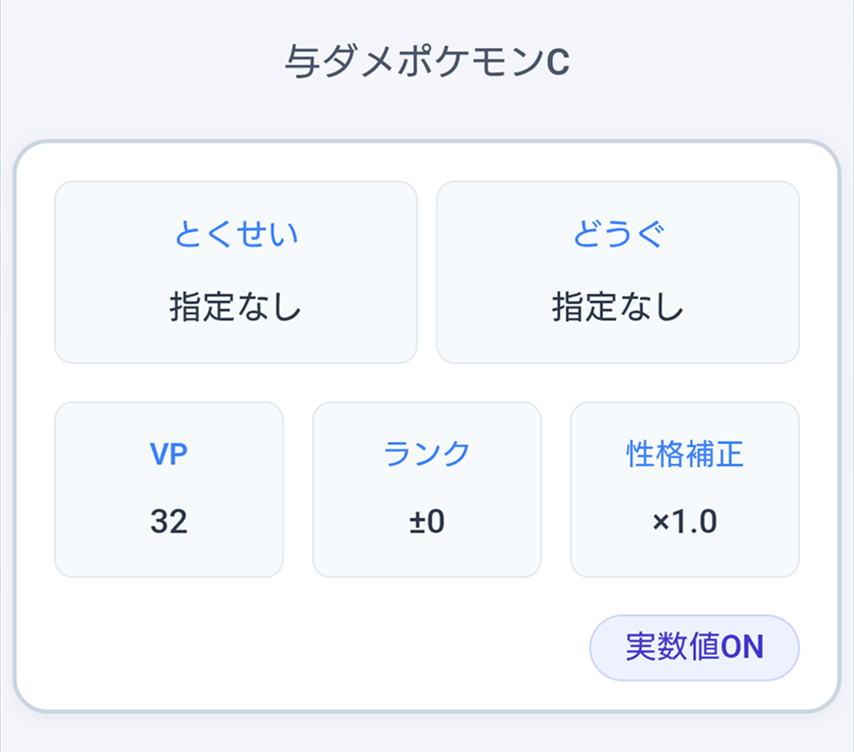Click the 性格補正 label

(x=684, y=452)
